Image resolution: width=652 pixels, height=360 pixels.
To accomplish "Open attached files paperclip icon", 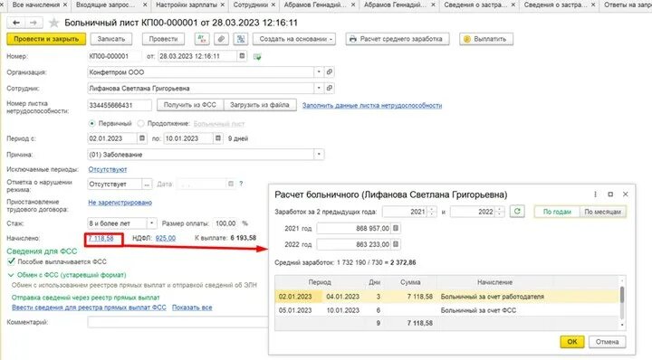I will pyautogui.click(x=221, y=39).
